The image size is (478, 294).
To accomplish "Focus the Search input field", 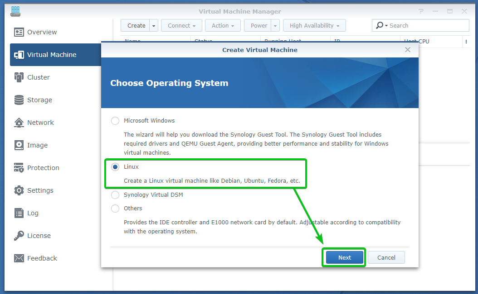I will [x=428, y=25].
